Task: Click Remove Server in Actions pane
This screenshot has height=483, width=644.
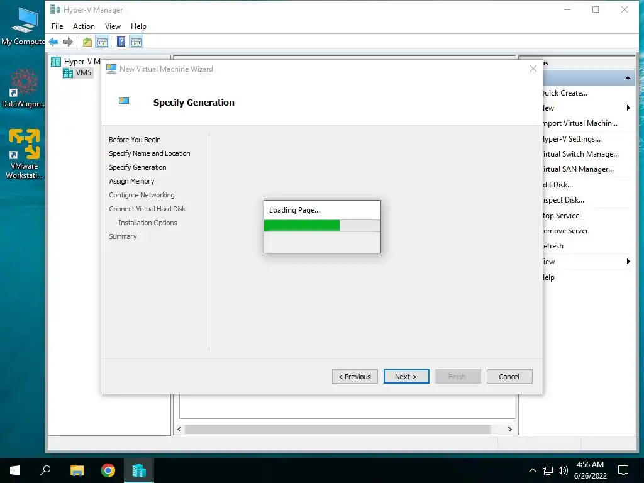Action: 565,231
